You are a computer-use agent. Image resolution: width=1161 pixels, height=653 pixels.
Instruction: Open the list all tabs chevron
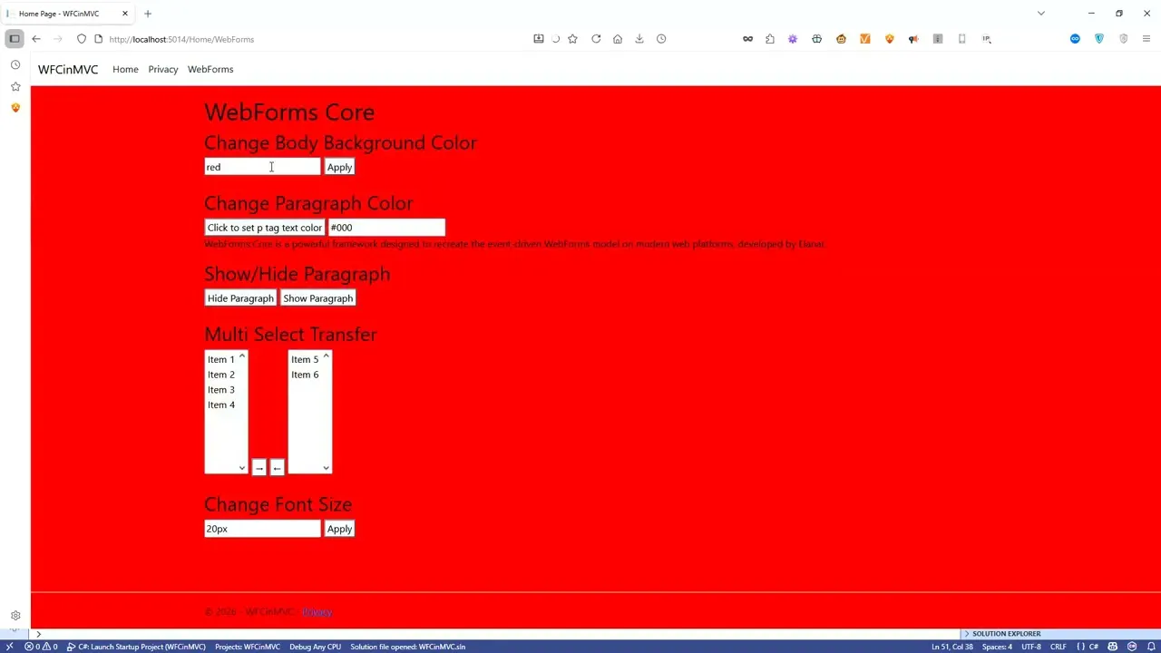coord(1041,14)
